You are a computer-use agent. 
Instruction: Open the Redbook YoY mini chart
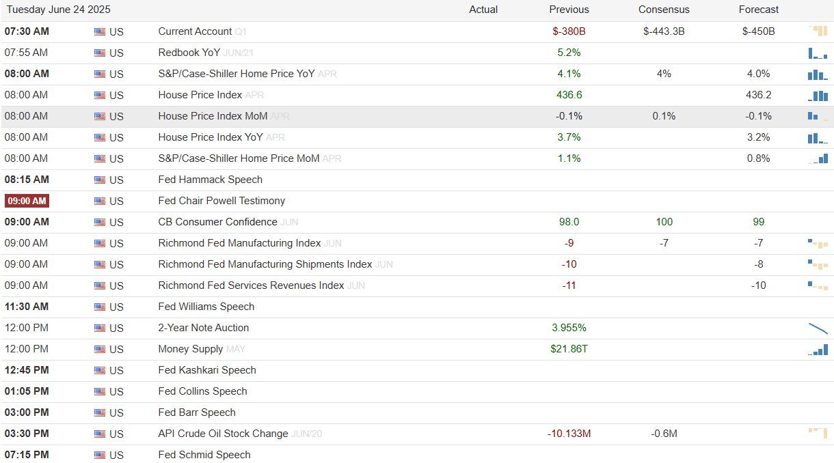818,53
